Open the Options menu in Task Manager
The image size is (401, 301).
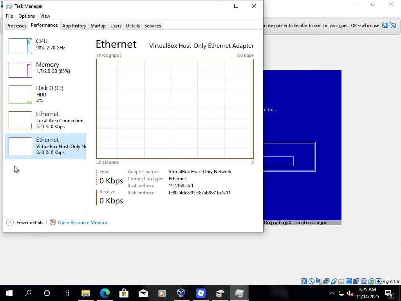click(x=27, y=16)
